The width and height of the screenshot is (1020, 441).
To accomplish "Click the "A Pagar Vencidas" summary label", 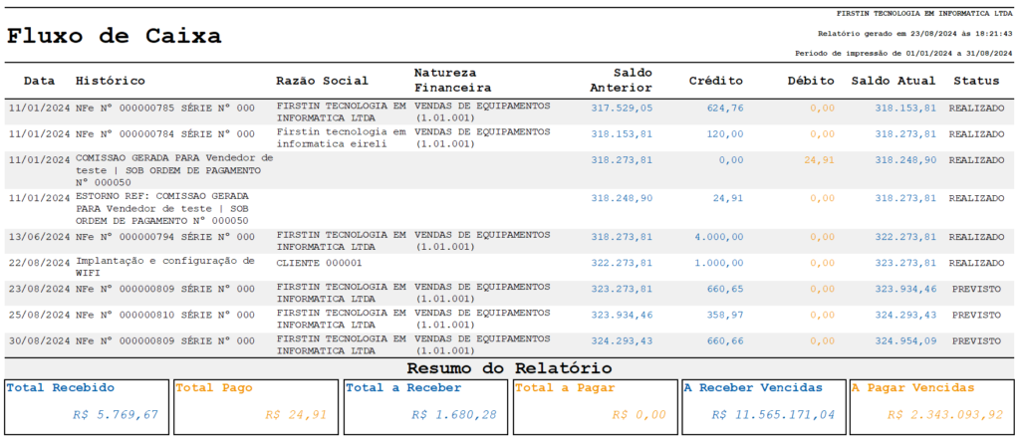I will point(913,388).
